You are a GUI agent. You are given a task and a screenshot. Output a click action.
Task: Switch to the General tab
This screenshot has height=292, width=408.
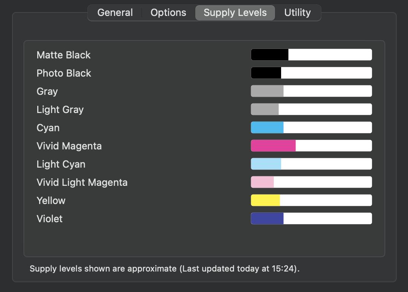click(x=115, y=13)
